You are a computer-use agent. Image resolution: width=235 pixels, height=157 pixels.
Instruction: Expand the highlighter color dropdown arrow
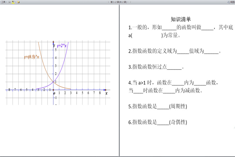point(16,2)
